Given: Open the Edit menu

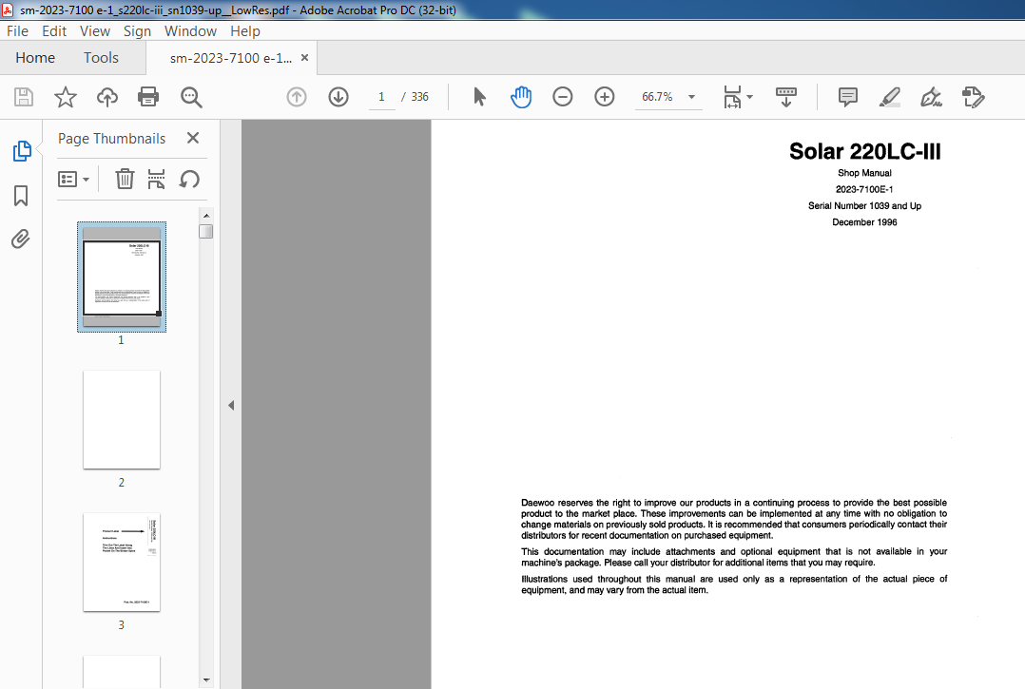Looking at the screenshot, I should pos(54,30).
